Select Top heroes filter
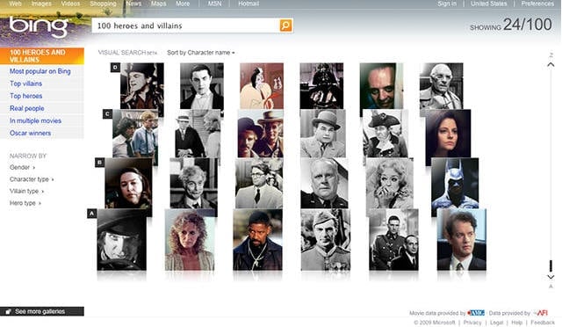562x327 pixels. pos(25,96)
